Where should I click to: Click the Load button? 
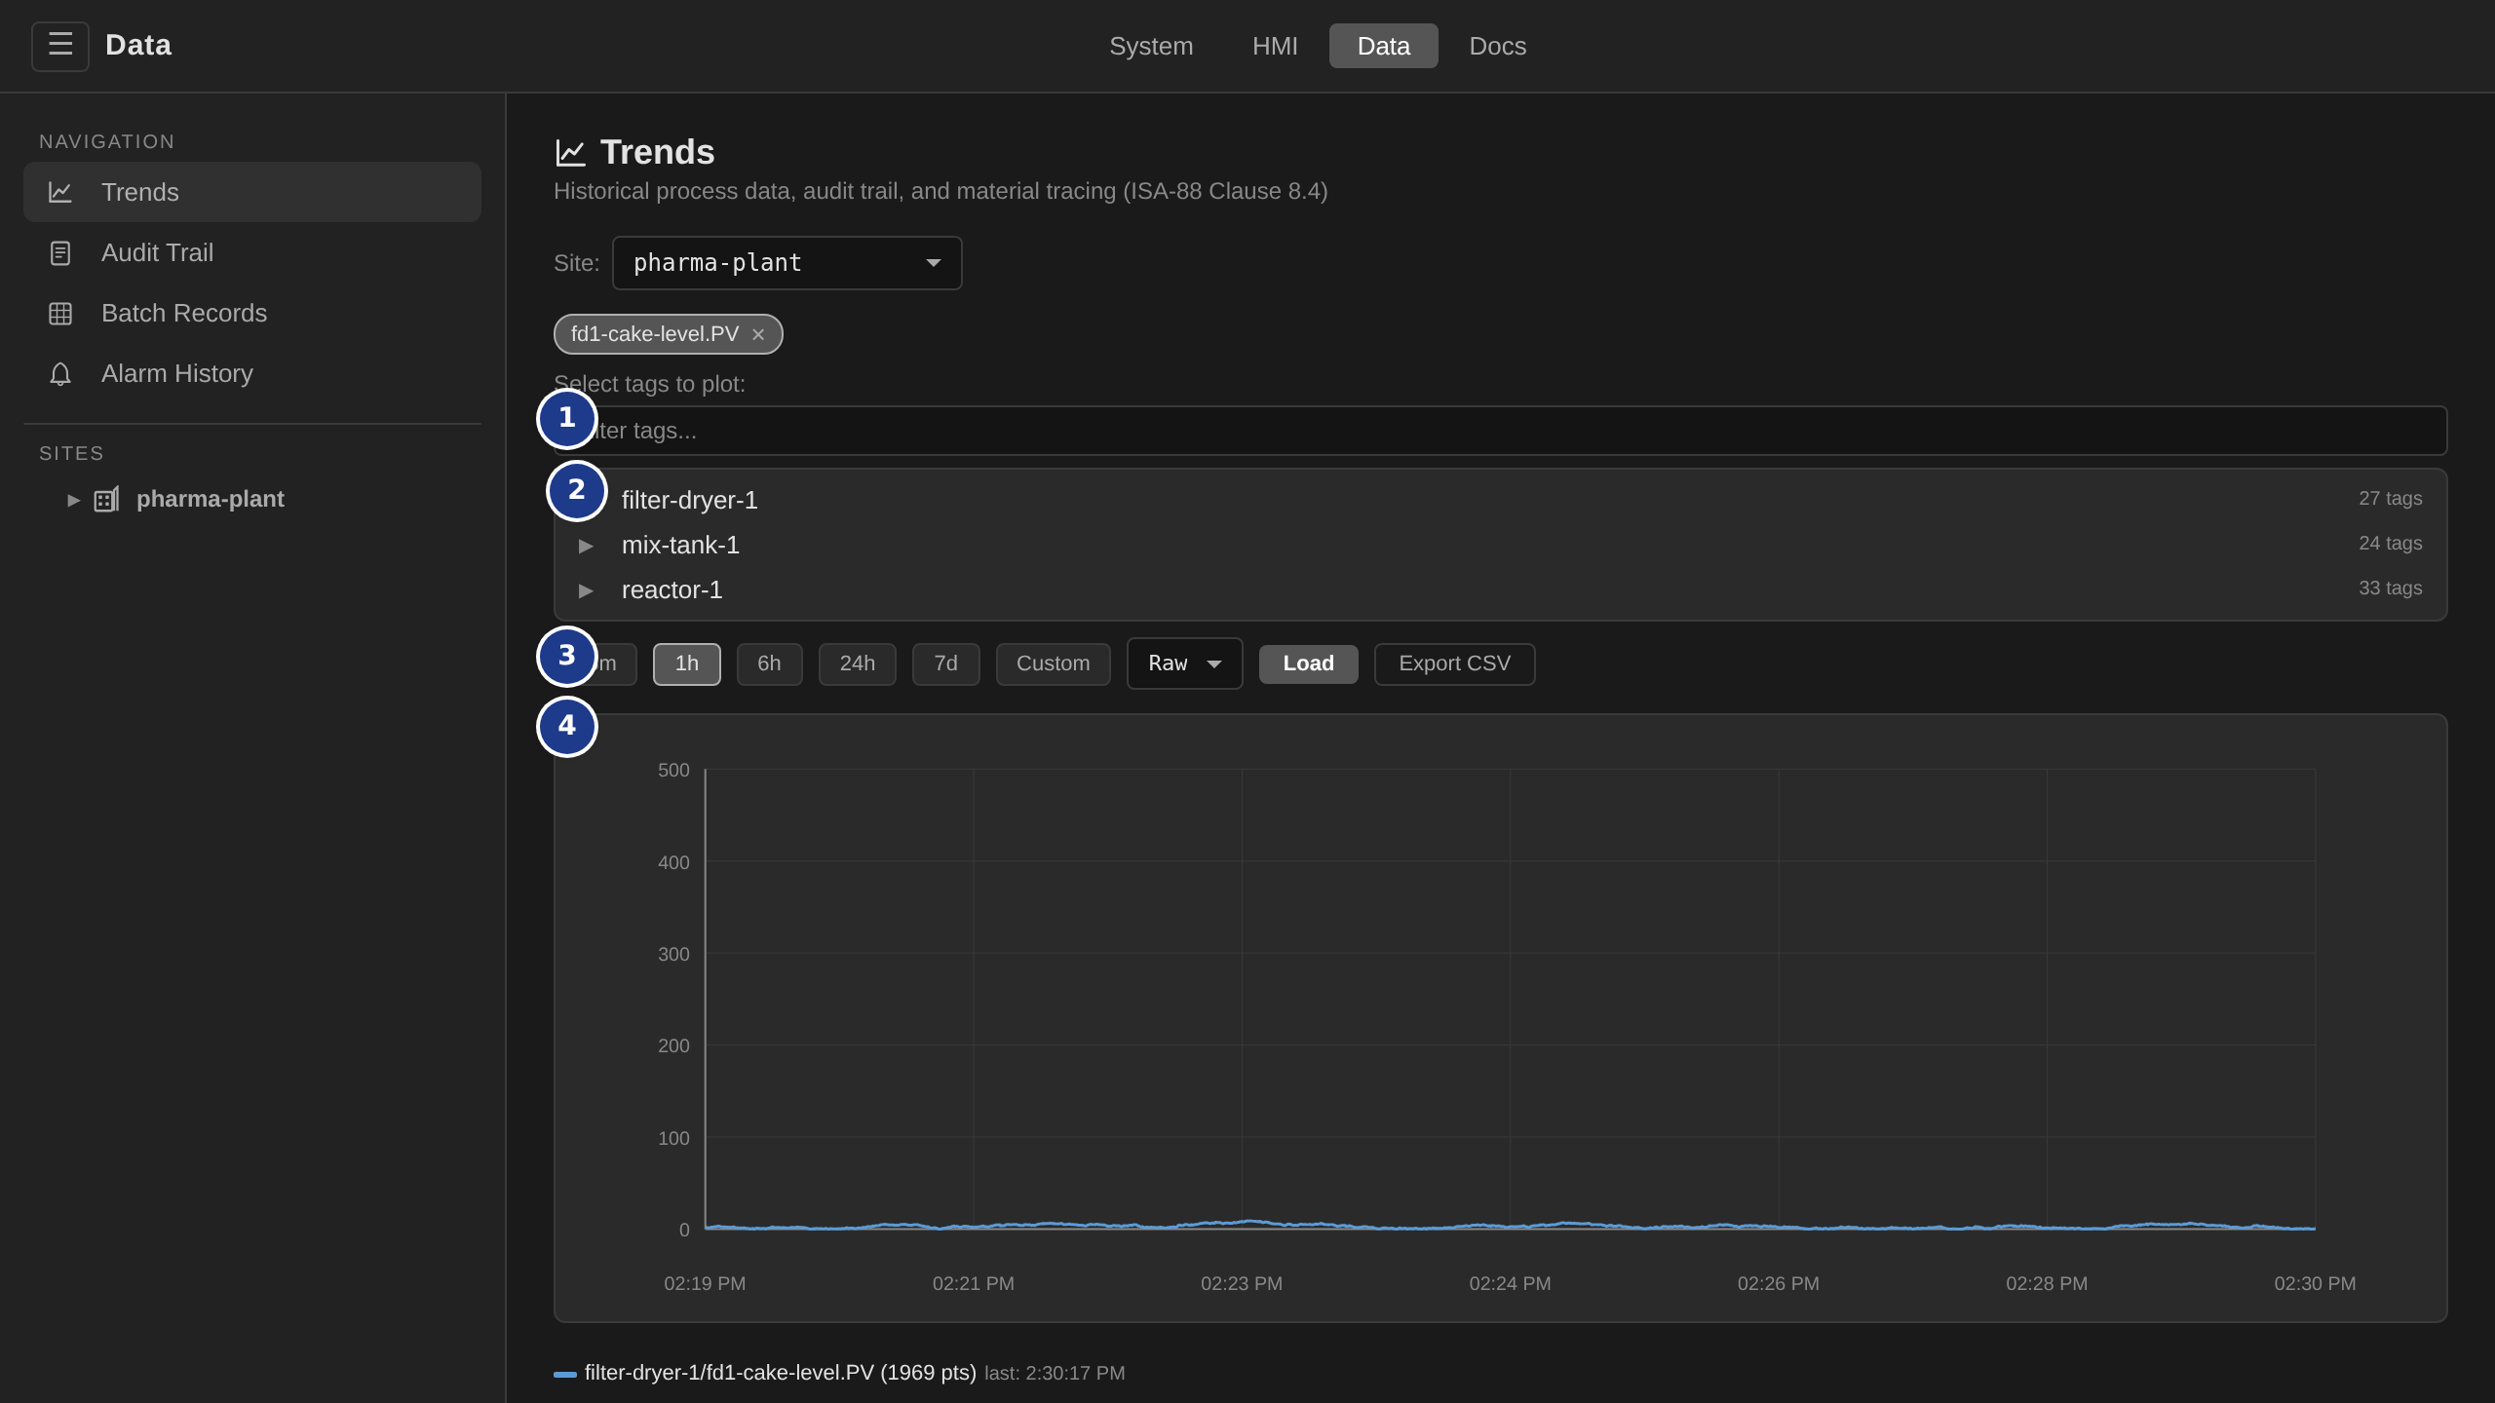coord(1309,664)
